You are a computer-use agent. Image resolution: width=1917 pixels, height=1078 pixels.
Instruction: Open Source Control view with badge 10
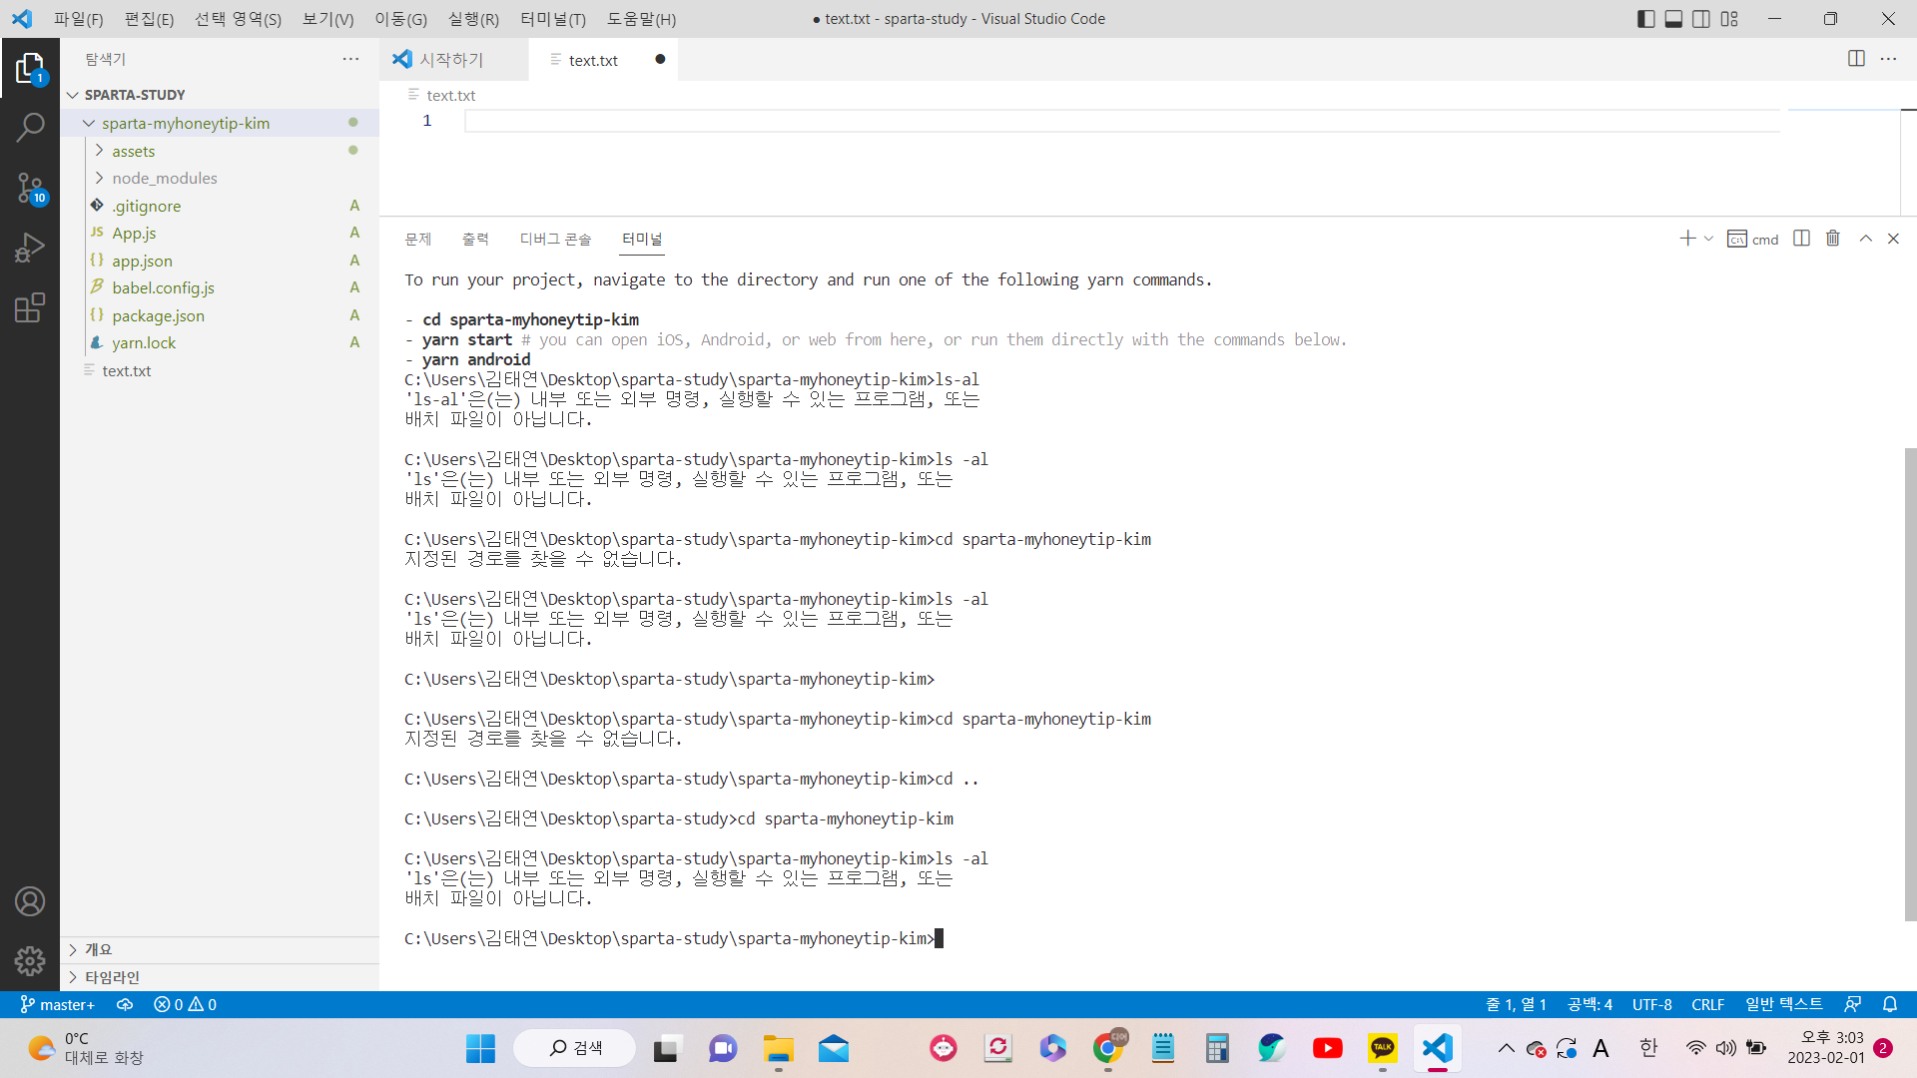(x=30, y=188)
